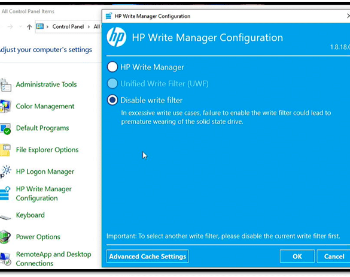Click the 'Important: To select another write filter' note
Screen dimensions: 350x277
click(x=223, y=236)
